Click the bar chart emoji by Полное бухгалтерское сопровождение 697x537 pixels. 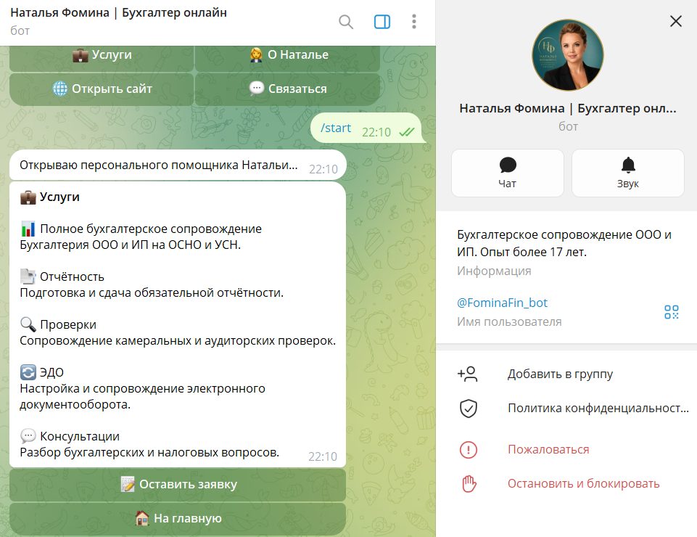pos(28,229)
